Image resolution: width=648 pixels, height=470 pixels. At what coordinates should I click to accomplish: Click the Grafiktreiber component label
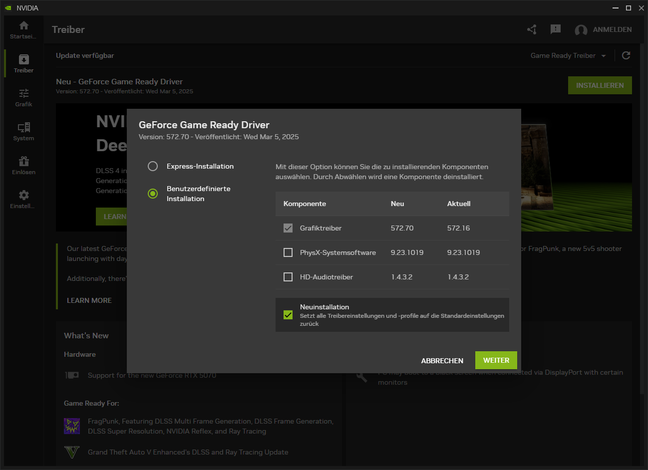[x=321, y=228]
